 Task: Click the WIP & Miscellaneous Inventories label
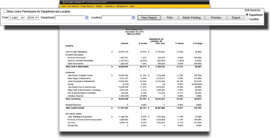click(x=81, y=93)
